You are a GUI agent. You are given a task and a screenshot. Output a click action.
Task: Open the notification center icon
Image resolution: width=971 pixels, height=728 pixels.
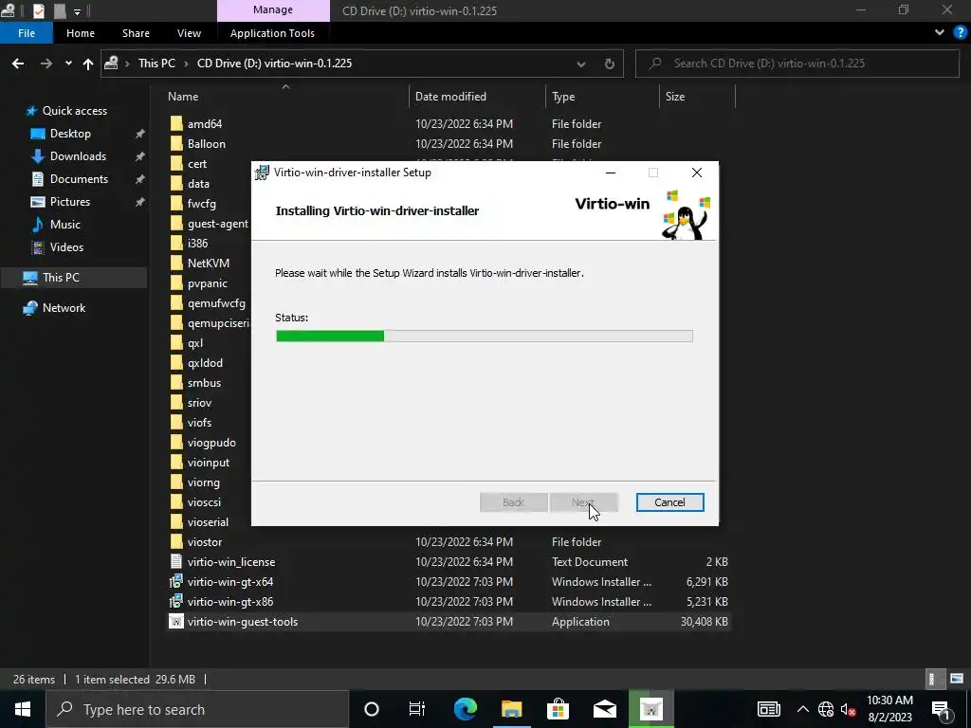click(x=941, y=709)
